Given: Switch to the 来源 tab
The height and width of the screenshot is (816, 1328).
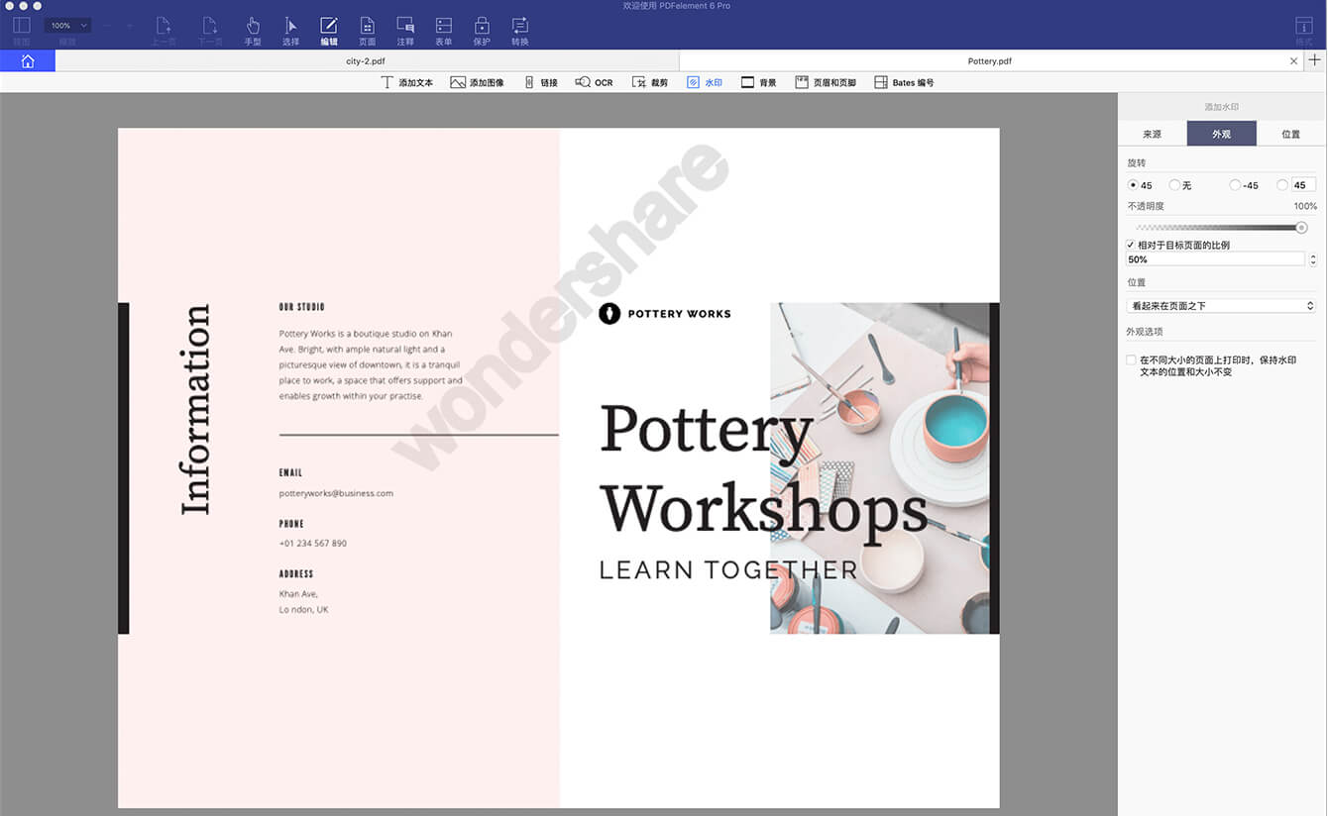Looking at the screenshot, I should (x=1152, y=134).
